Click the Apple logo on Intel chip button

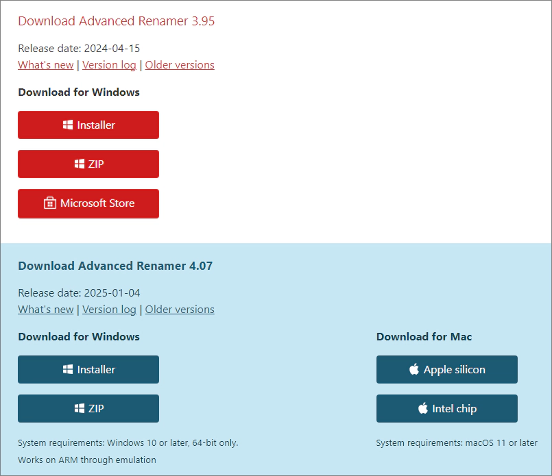click(423, 408)
